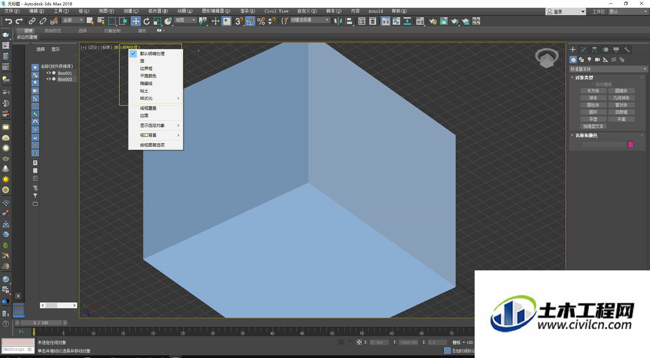Open the 修改器 menu
The height and width of the screenshot is (358, 650).
tap(158, 11)
